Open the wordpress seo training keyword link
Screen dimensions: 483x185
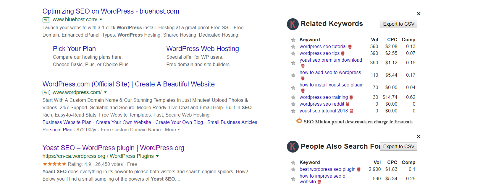(x=324, y=97)
